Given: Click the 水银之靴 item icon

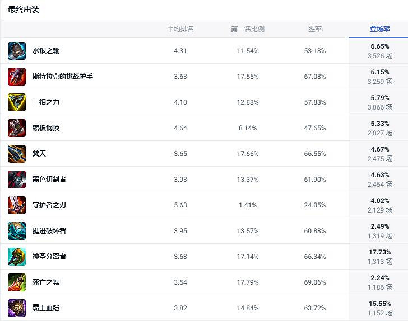Looking at the screenshot, I should tap(17, 51).
